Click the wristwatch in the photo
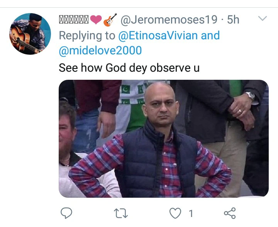This screenshot has height=227, width=278. point(250,95)
